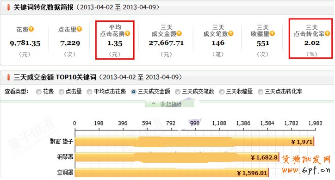The height and width of the screenshot is (180, 335).
Task: Switch view to 三天成交笔数 radio option
Action: 178,92
